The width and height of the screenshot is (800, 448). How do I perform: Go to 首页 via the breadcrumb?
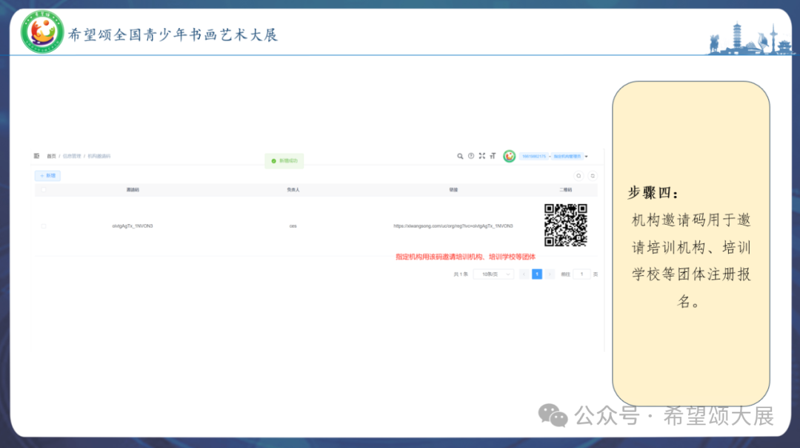point(51,156)
